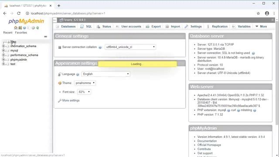
Task: Click the phpMyAdmin logo
Action: point(26,21)
